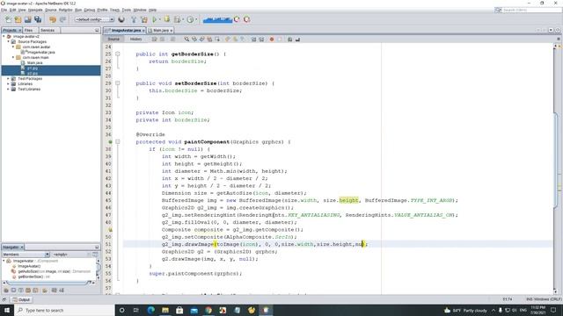Image resolution: width=563 pixels, height=316 pixels.
Task: Switch to the Services tab
Action: point(48,31)
